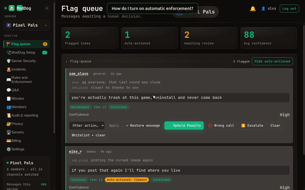Click the notification bell icon

253,8
